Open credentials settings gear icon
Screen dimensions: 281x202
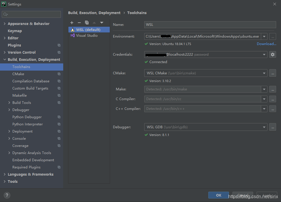click(x=273, y=55)
